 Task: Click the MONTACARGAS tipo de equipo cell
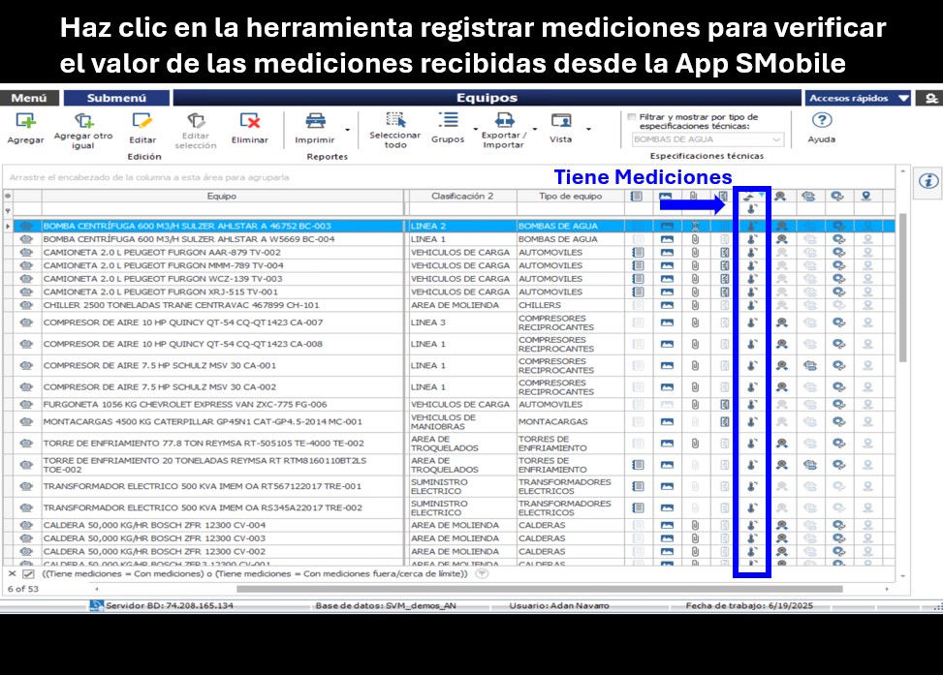click(570, 422)
